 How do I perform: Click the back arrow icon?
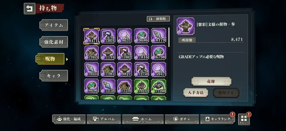29,9
